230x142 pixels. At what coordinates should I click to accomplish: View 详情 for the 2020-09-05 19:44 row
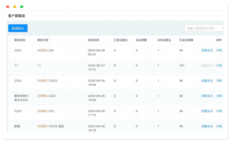coord(219,81)
